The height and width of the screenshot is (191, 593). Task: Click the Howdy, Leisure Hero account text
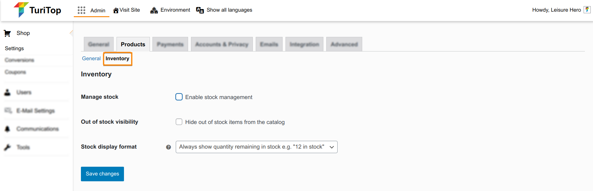pyautogui.click(x=556, y=10)
